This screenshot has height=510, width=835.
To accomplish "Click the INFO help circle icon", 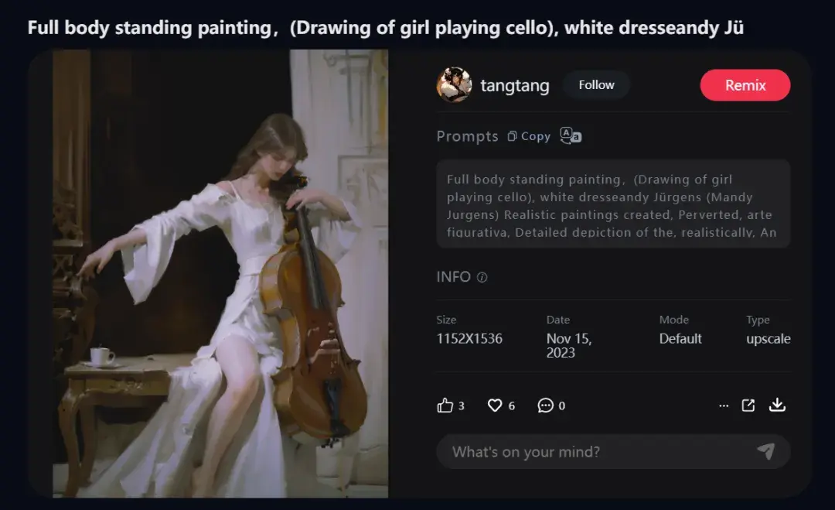I will 482,277.
